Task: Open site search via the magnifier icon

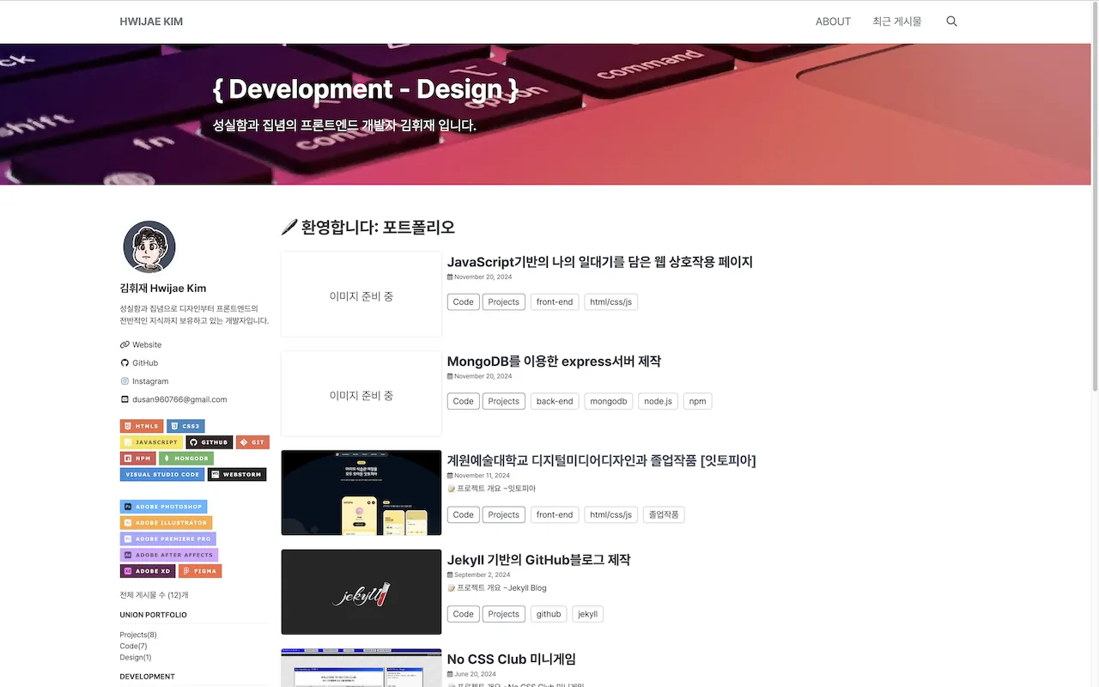Action: click(x=951, y=21)
